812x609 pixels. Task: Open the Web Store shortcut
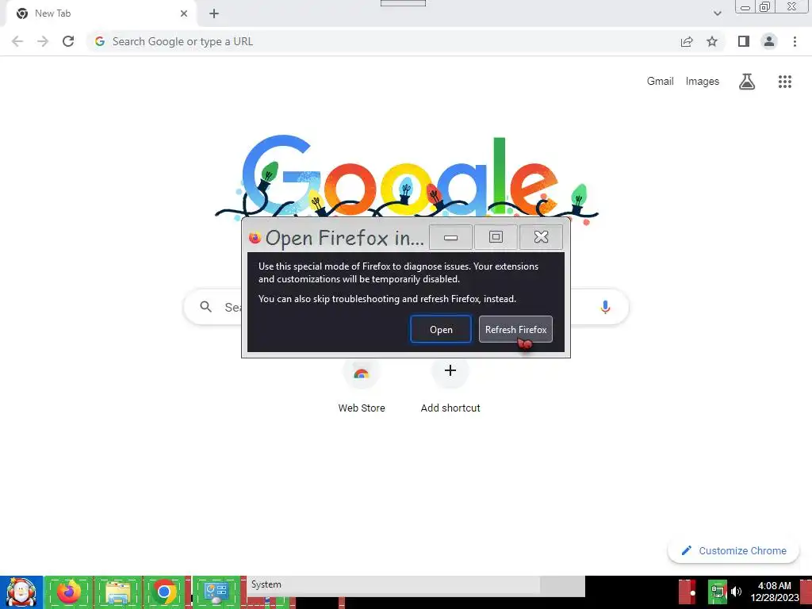[362, 385]
